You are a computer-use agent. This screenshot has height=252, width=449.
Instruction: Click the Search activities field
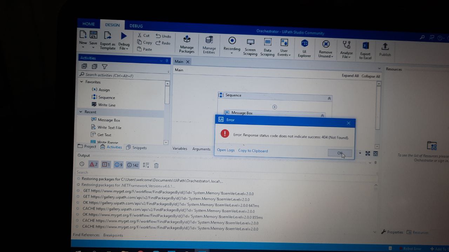[123, 75]
